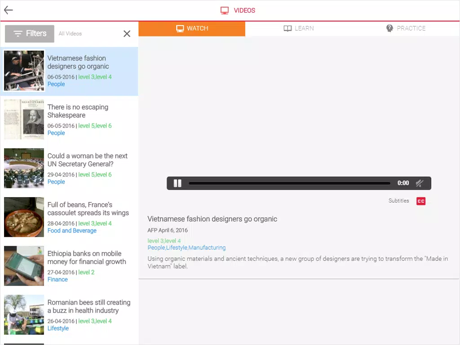Image resolution: width=460 pixels, height=345 pixels.
Task: Open the Vietnamese fashion designers thumbnail
Action: click(x=24, y=71)
